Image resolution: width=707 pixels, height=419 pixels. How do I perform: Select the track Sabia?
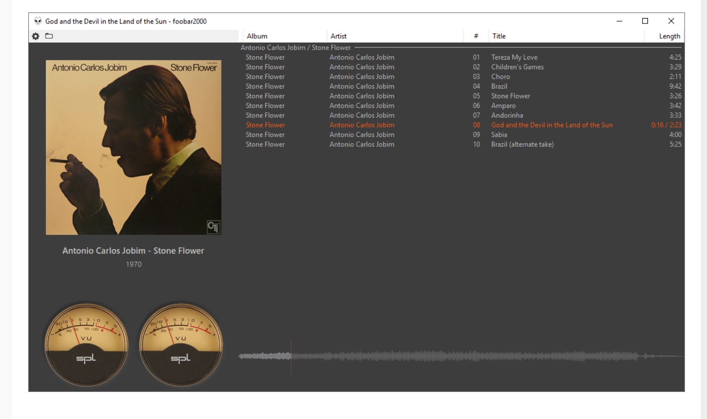[x=461, y=135]
